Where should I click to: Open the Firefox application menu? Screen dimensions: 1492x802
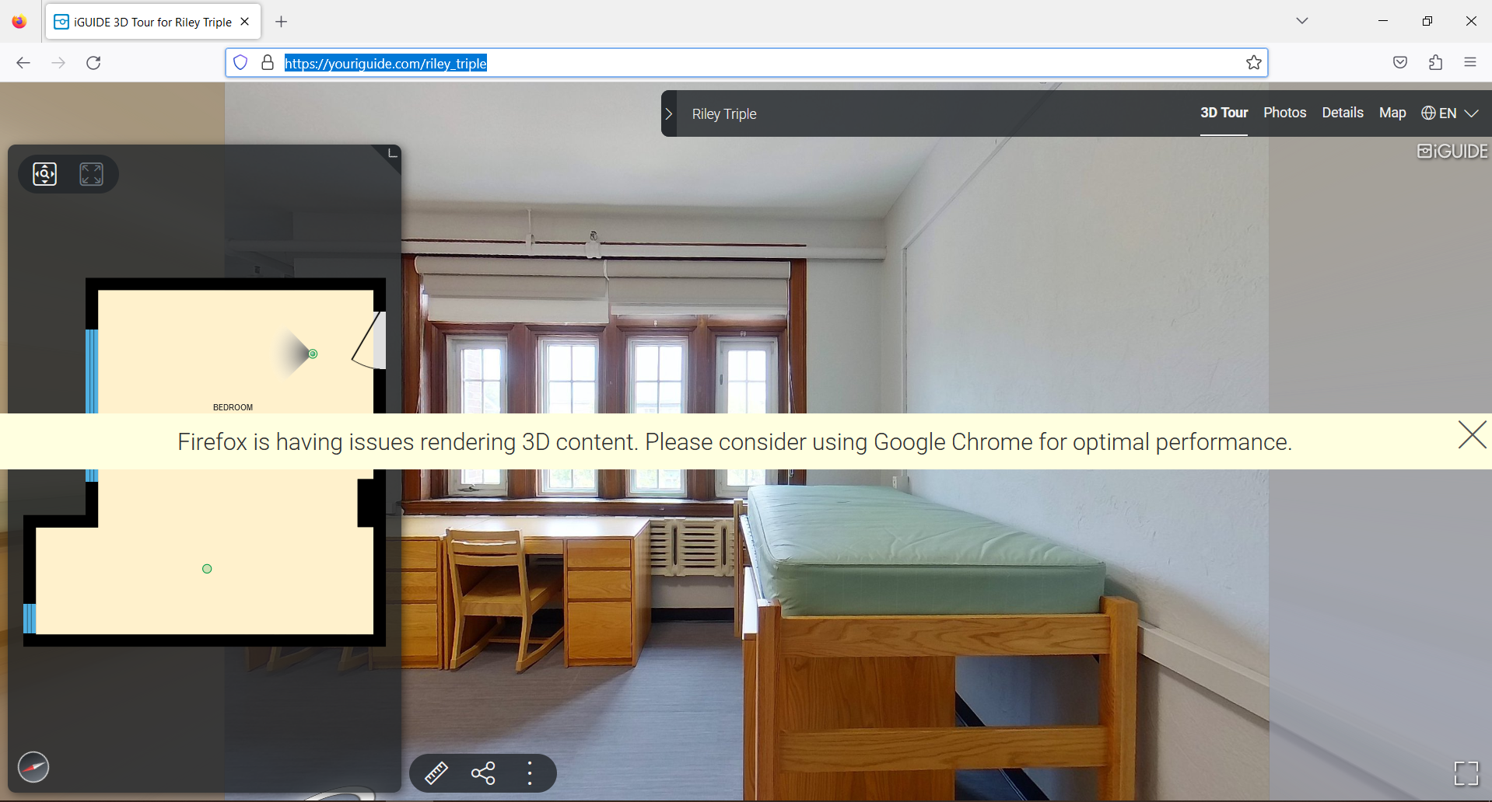point(1470,63)
